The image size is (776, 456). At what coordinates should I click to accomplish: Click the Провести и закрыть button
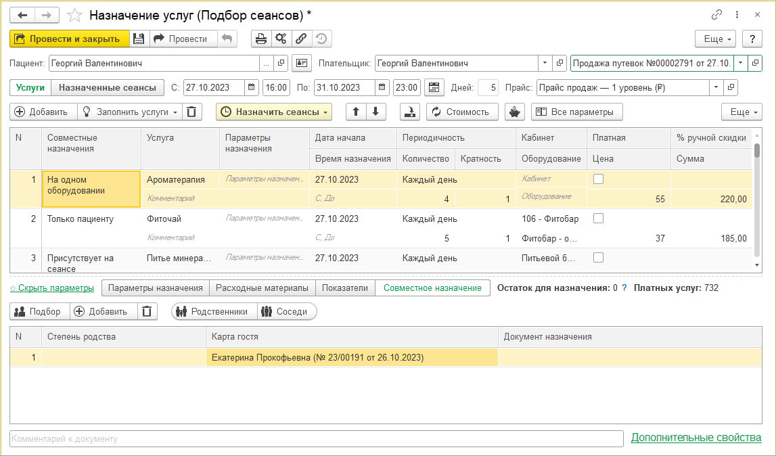69,39
